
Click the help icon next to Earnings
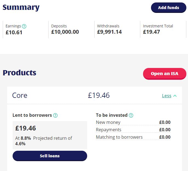pyautogui.click(x=24, y=26)
